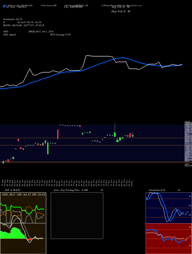Screen dimensions: 192x254
Task: Click the 'Day Vol: 0 M' label
Action: (x=121, y=11)
